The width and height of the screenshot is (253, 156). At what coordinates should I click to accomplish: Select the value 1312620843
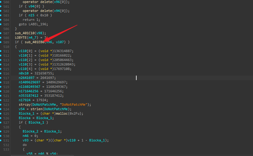[64, 64]
